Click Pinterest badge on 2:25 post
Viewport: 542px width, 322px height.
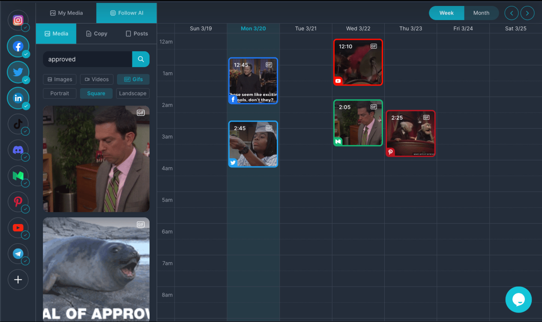[x=390, y=152]
